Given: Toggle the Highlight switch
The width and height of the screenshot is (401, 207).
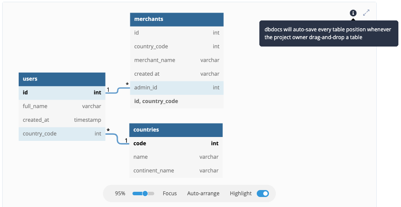Looking at the screenshot, I should pos(263,194).
